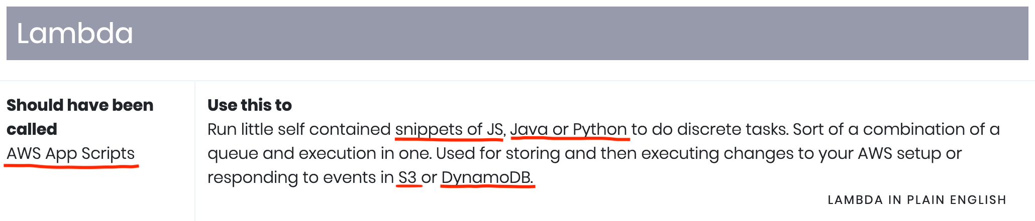Click the underlined DynamoDB text
Image resolution: width=1035 pixels, height=221 pixels.
click(487, 177)
